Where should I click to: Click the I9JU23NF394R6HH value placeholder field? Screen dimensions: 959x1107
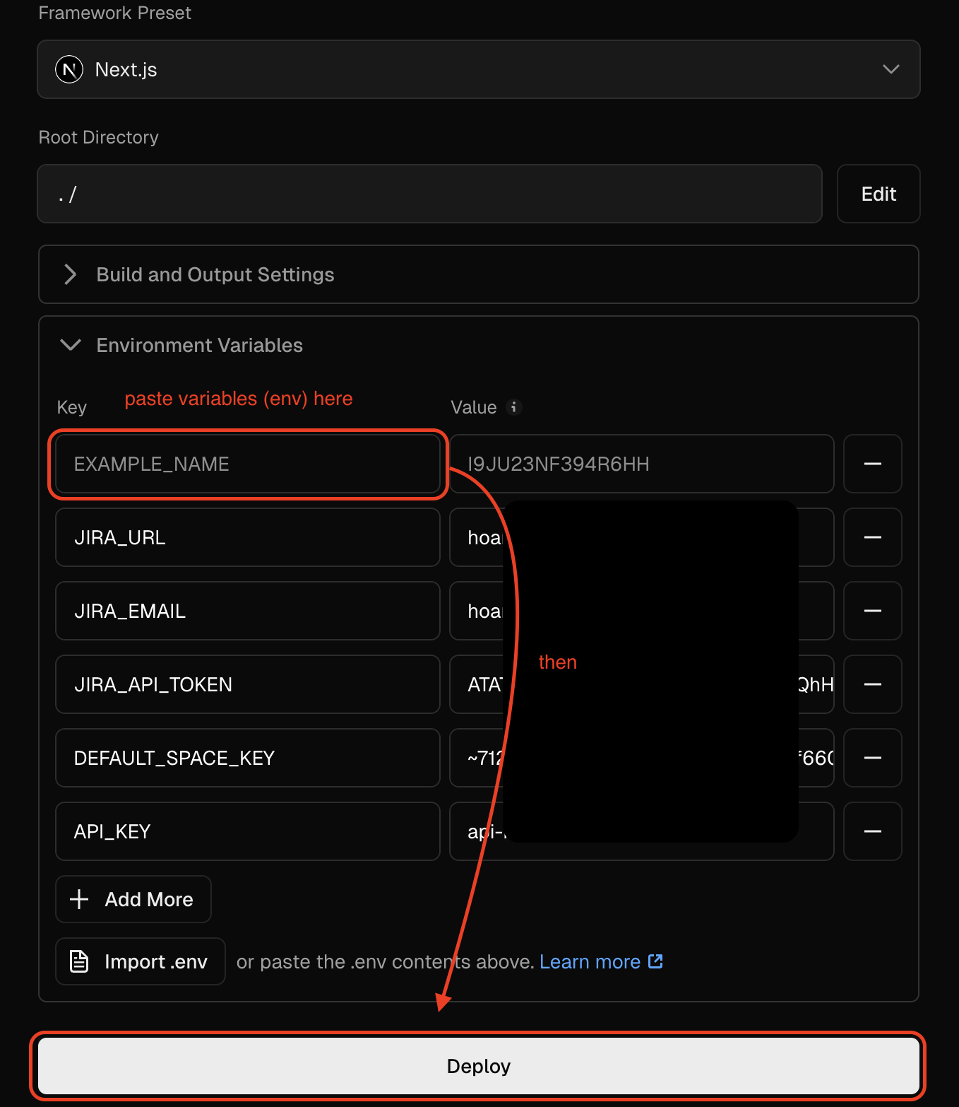pos(641,464)
